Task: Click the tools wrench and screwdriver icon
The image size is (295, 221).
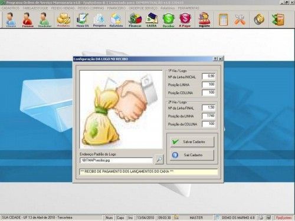Action: [x=240, y=19]
